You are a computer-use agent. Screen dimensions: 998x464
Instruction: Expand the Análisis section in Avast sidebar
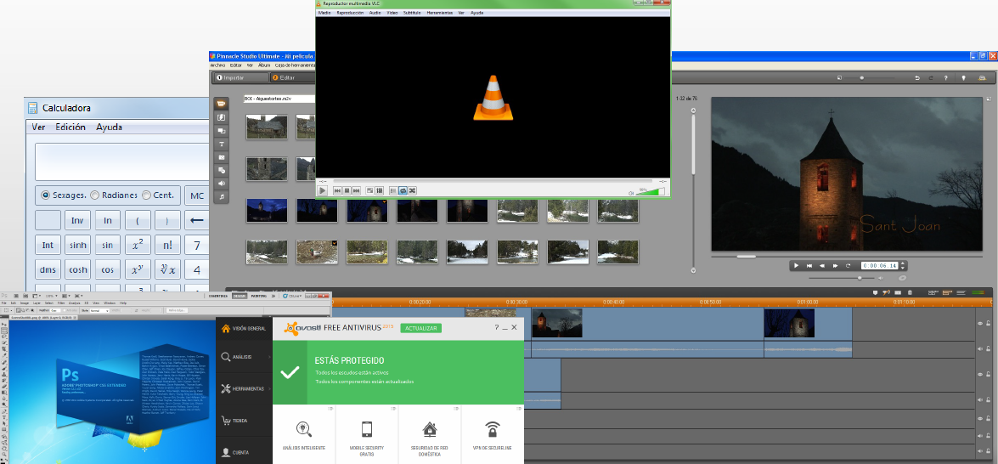click(242, 358)
